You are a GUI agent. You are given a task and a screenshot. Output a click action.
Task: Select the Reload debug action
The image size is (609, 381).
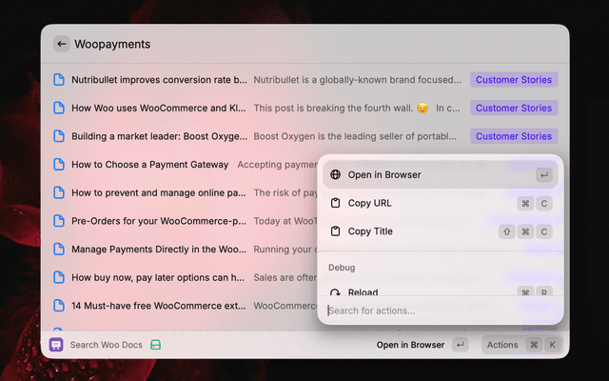click(x=363, y=292)
